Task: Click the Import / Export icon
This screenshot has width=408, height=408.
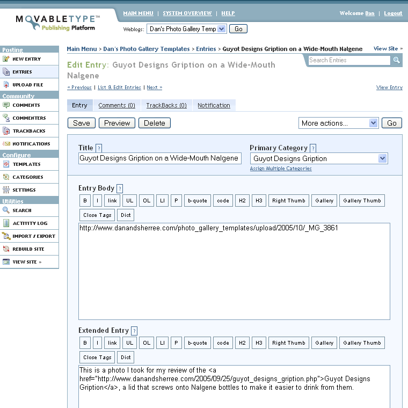Action: click(x=6, y=236)
